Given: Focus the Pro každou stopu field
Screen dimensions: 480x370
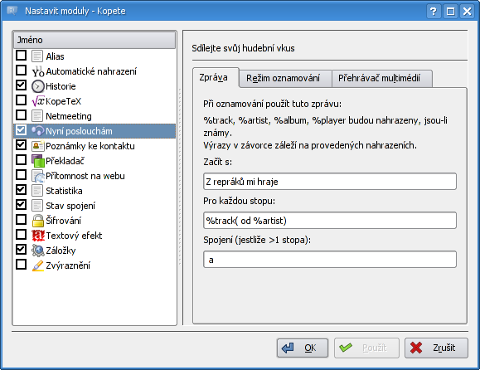Looking at the screenshot, I should 330,221.
